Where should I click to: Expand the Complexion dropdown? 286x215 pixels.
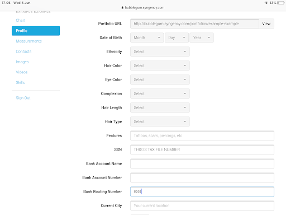click(x=160, y=94)
